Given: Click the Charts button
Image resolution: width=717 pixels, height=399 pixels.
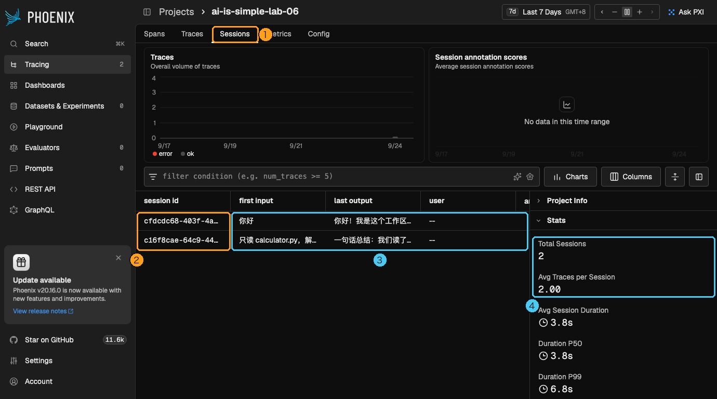Looking at the screenshot, I should 570,177.
